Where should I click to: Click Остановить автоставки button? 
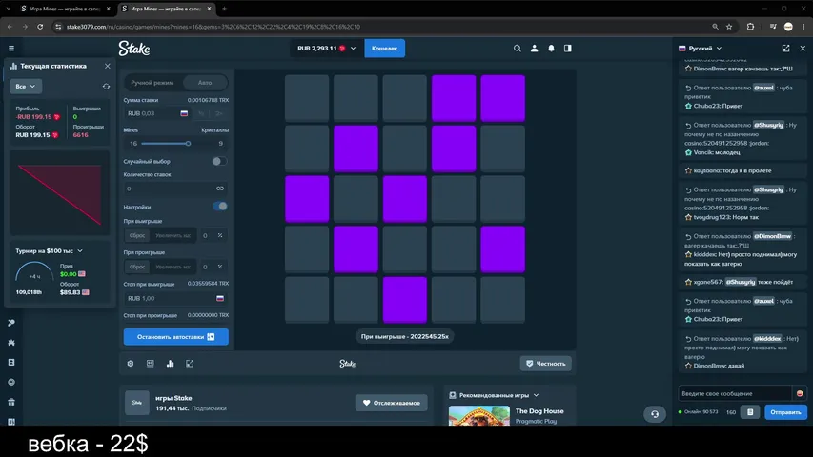coord(175,337)
